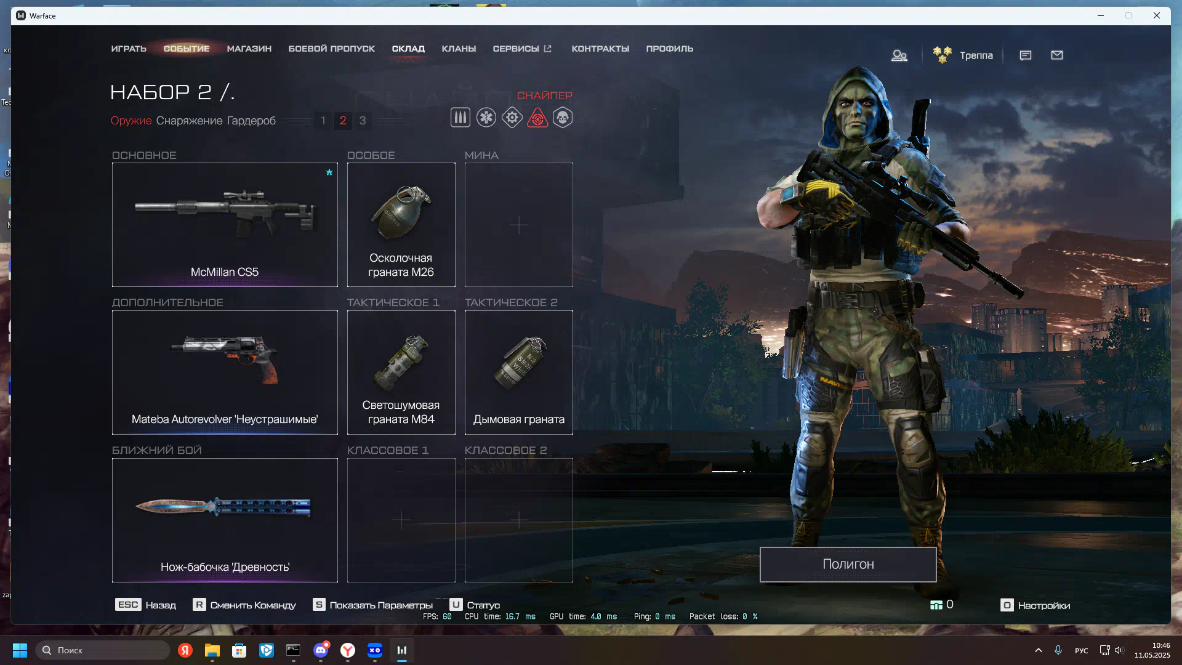Open the ПРОФИЛЬ menu
Image resolution: width=1182 pixels, height=665 pixels.
click(x=670, y=49)
